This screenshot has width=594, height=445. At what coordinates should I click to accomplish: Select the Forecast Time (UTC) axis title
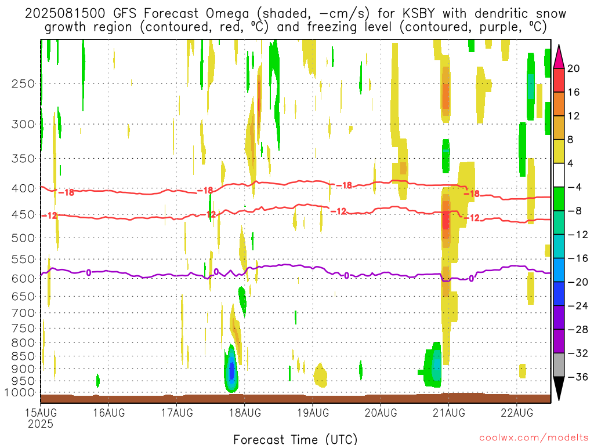295,439
